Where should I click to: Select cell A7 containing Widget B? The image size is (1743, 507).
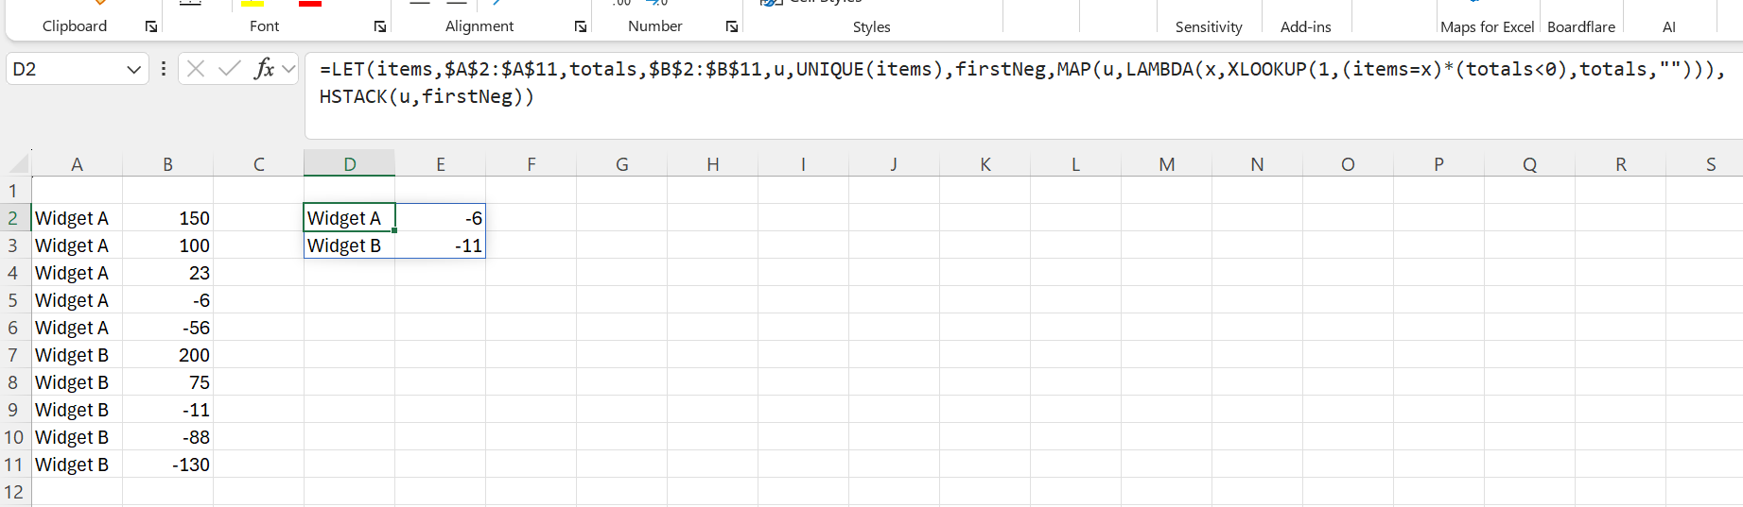click(78, 355)
